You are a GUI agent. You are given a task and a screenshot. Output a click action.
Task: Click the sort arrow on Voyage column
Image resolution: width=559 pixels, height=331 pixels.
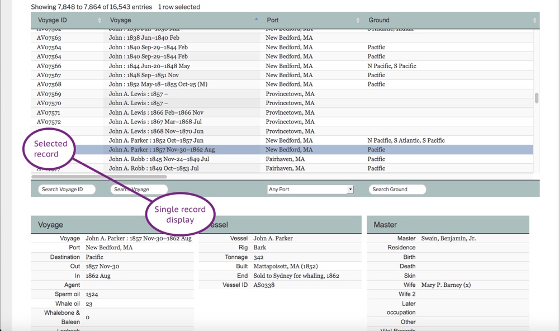point(256,20)
